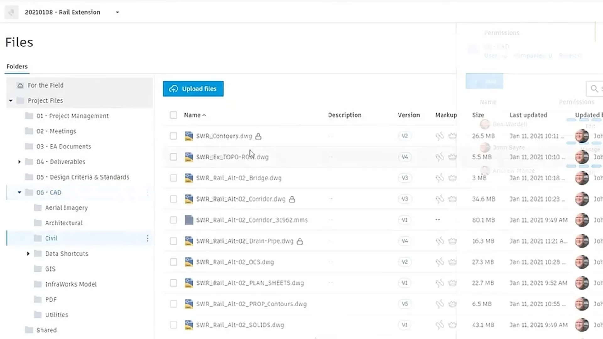This screenshot has height=339, width=603.
Task: Click issues icon for SWR_Rail_Alt-02_Drain-Pipe.dwg
Action: (x=452, y=241)
